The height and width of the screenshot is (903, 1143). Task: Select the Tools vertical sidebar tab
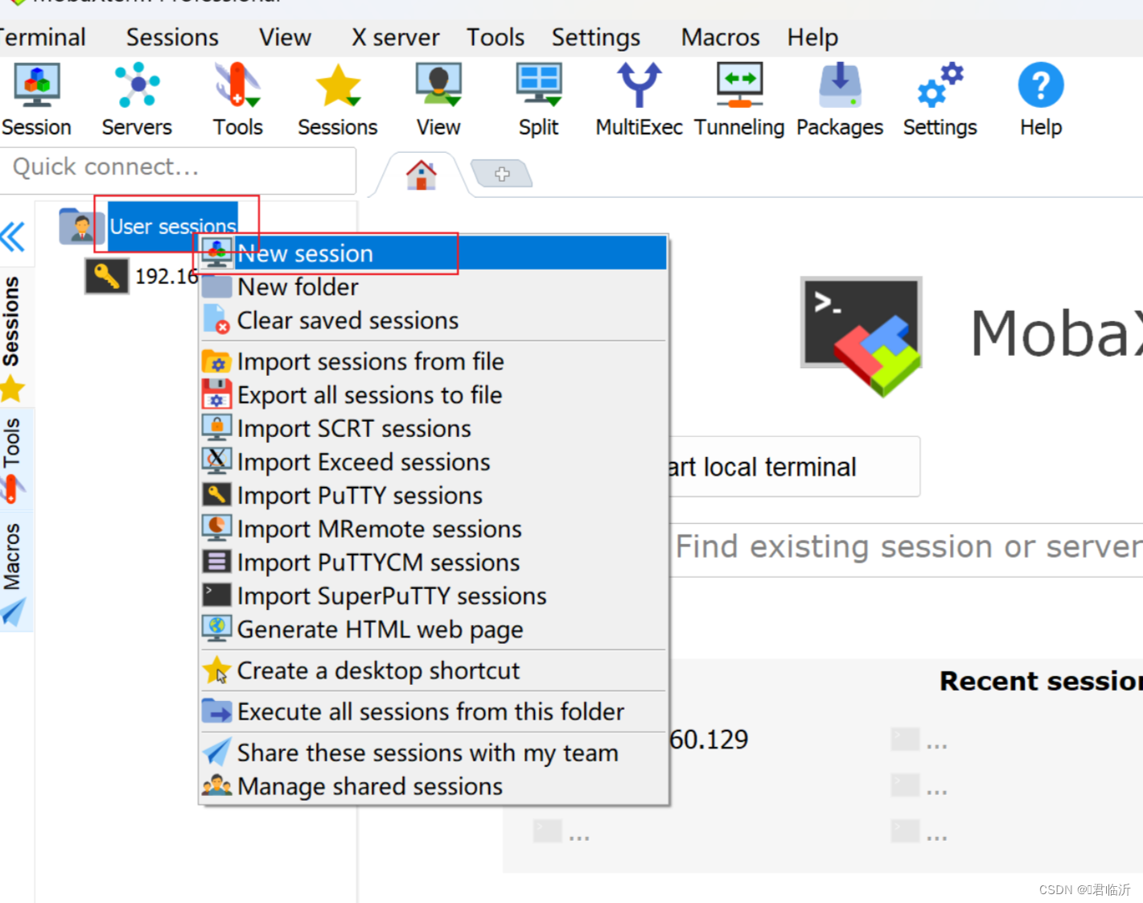12,459
